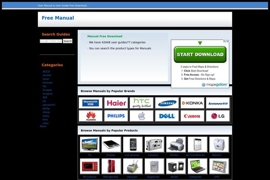
Task: Open the Air Conditioner text link
Action: (x=195, y=155)
